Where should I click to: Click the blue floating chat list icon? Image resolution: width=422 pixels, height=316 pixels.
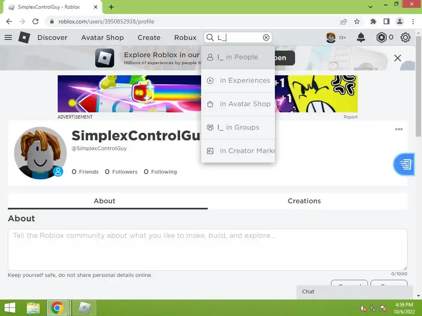(404, 164)
